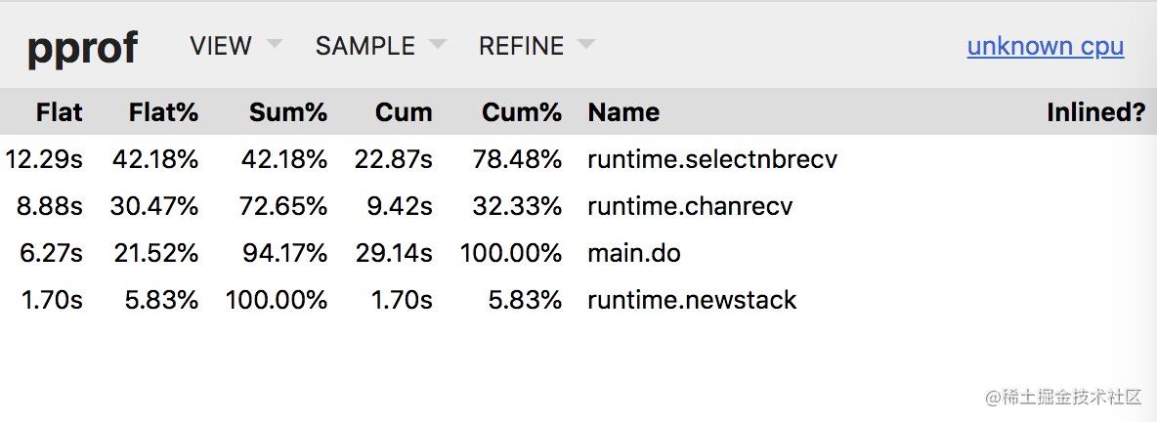Screen dimensions: 1157x422
Task: Click the dropdown arrow beside VIEW
Action: click(x=274, y=44)
